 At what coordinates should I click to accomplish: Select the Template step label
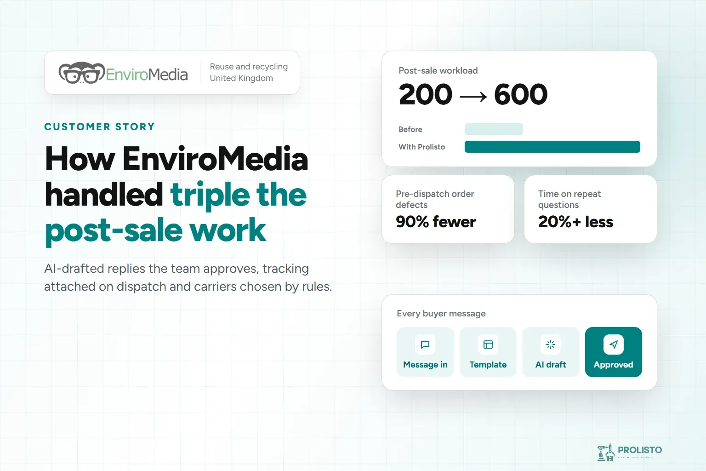pos(488,365)
